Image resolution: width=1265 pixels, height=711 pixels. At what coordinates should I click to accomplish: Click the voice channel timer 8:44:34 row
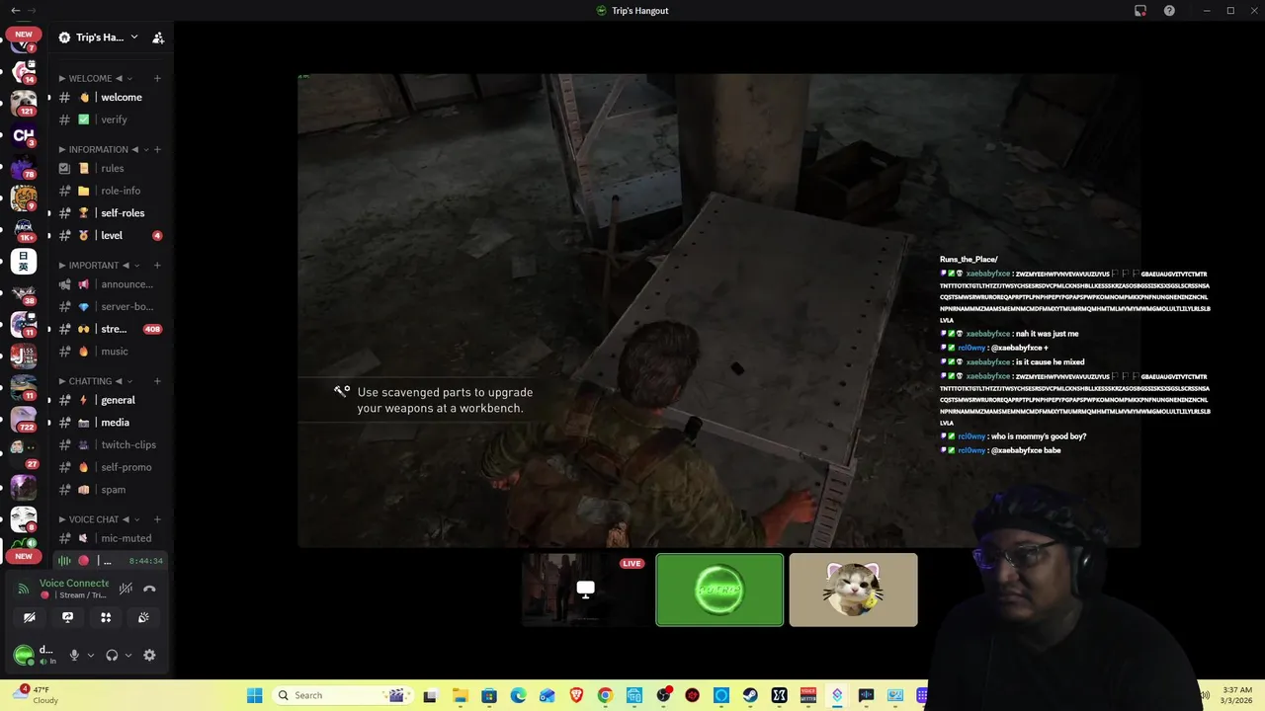(110, 561)
